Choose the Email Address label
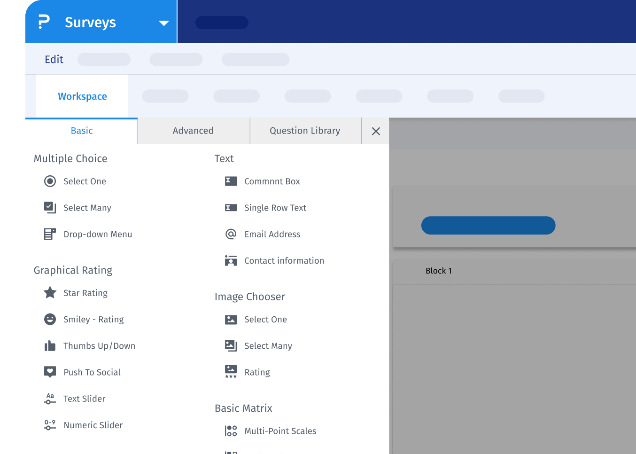Viewport: 636px width, 454px height. (272, 234)
